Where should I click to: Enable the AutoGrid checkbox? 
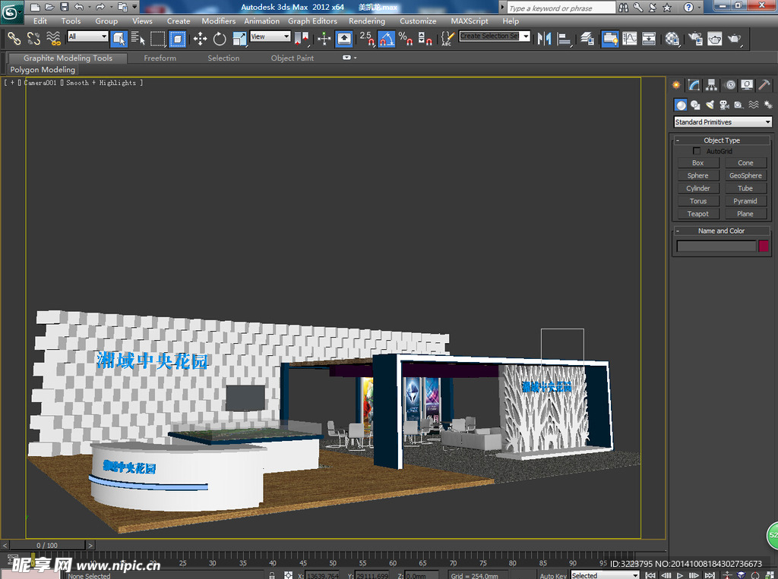tap(697, 151)
